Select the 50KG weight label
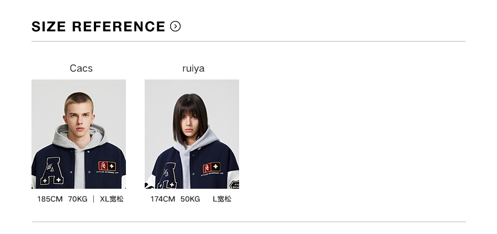 click(x=190, y=199)
